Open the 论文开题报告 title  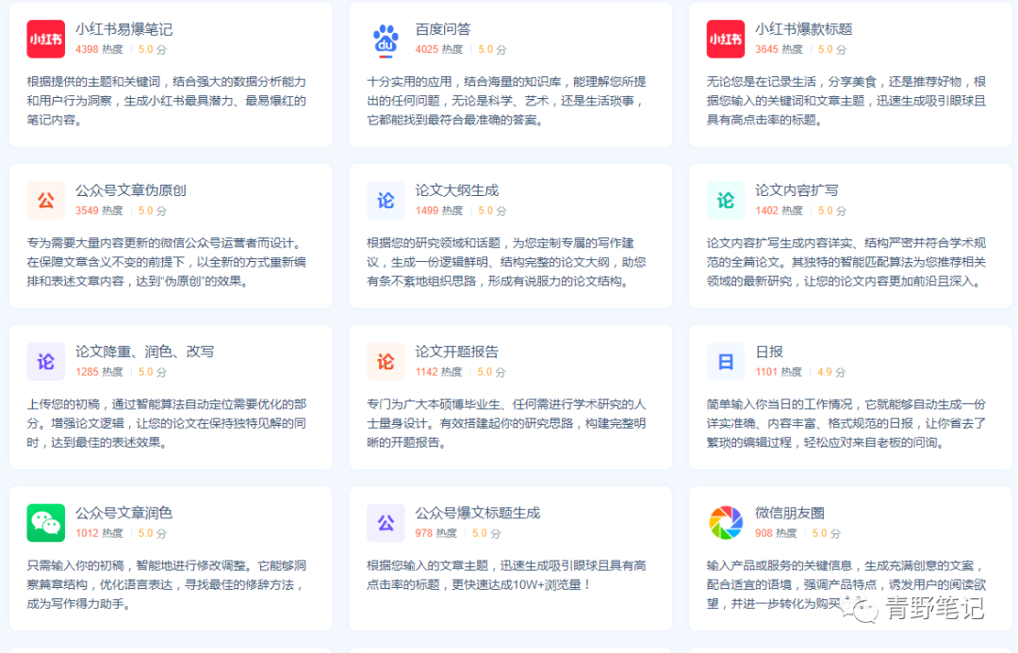click(x=456, y=351)
